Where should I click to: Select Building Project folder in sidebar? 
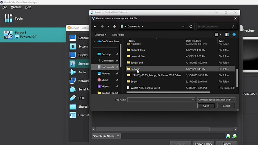pyautogui.click(x=108, y=93)
